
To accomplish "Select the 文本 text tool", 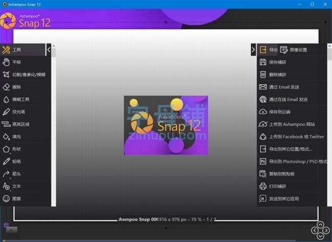I will [x=23, y=186].
